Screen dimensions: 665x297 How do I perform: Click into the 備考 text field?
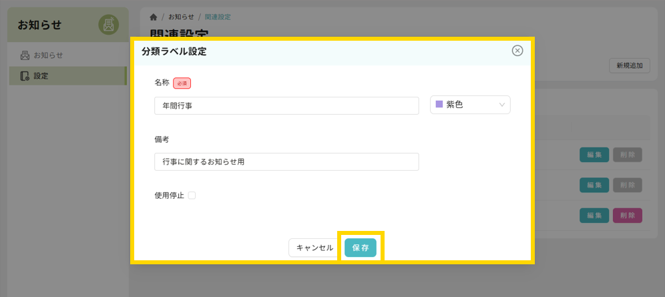coord(286,162)
